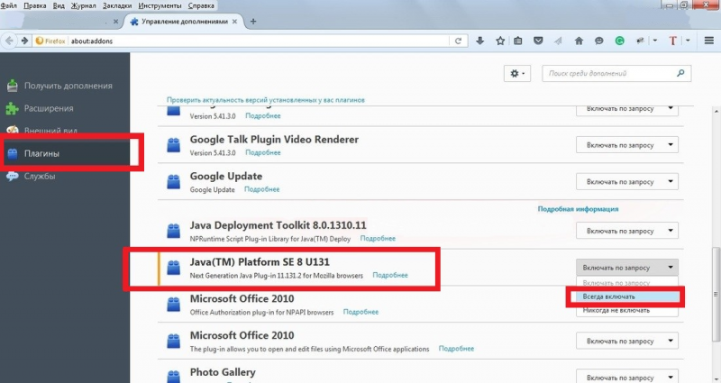
Task: Open the Вид menu
Action: pyautogui.click(x=59, y=5)
